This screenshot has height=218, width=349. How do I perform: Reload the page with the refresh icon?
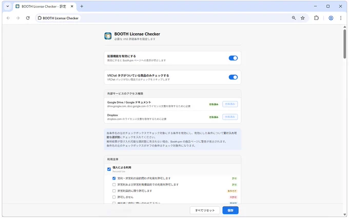point(28,18)
